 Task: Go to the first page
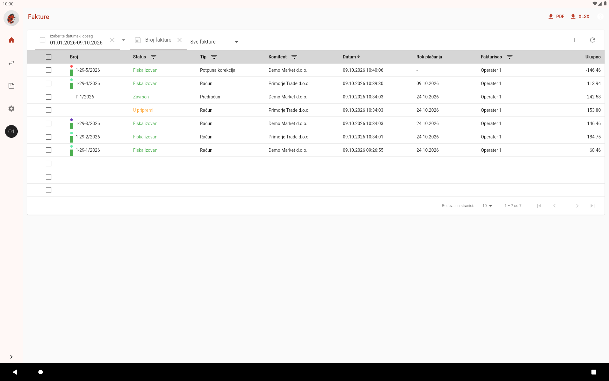tap(539, 206)
